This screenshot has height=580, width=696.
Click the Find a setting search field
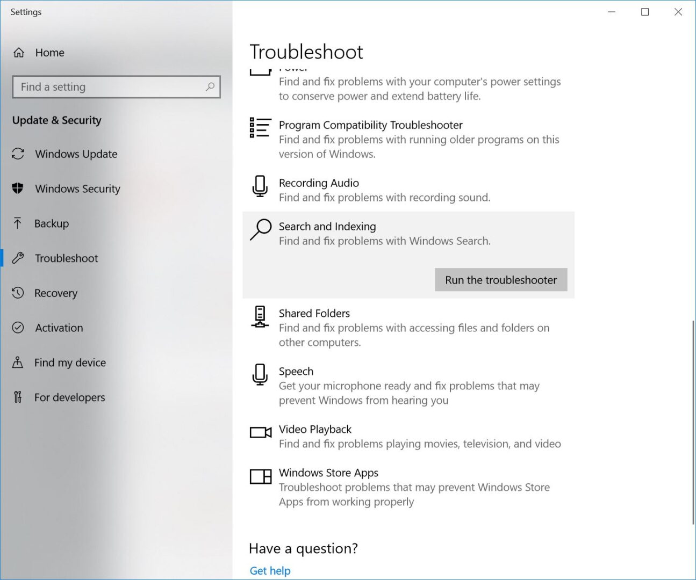pyautogui.click(x=116, y=86)
